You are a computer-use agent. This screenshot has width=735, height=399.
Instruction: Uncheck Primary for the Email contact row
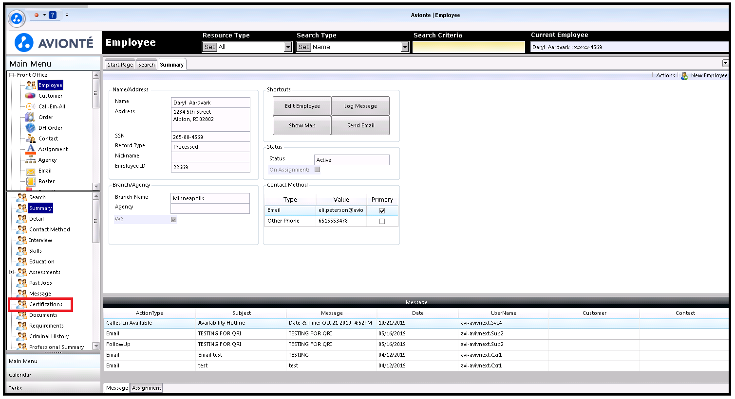point(382,210)
